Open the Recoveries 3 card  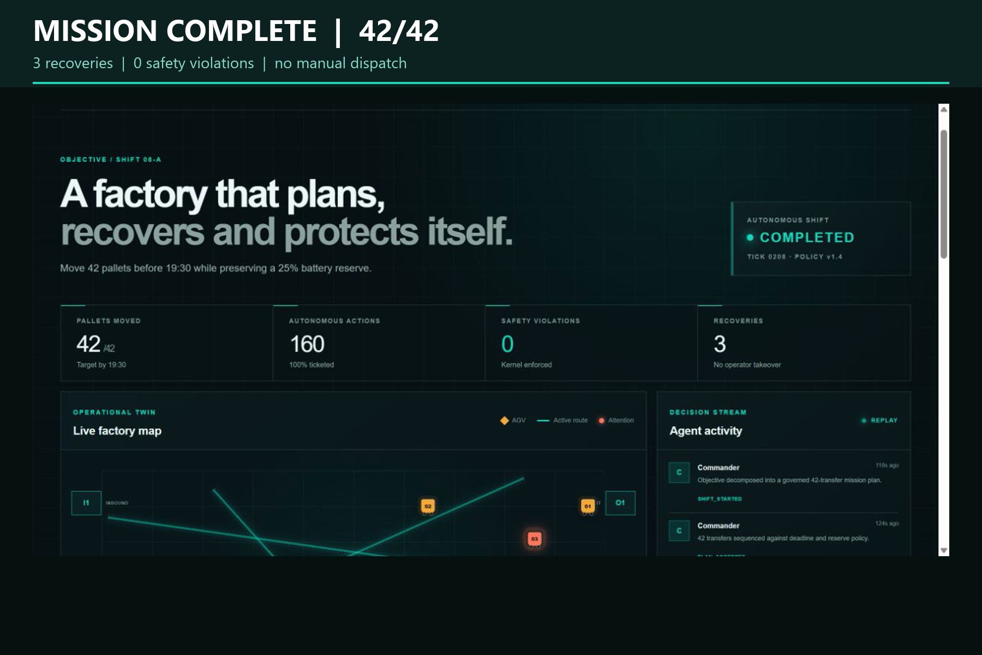804,343
